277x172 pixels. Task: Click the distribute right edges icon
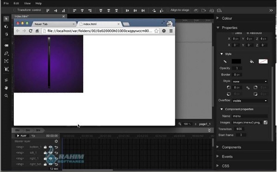[x=143, y=11]
